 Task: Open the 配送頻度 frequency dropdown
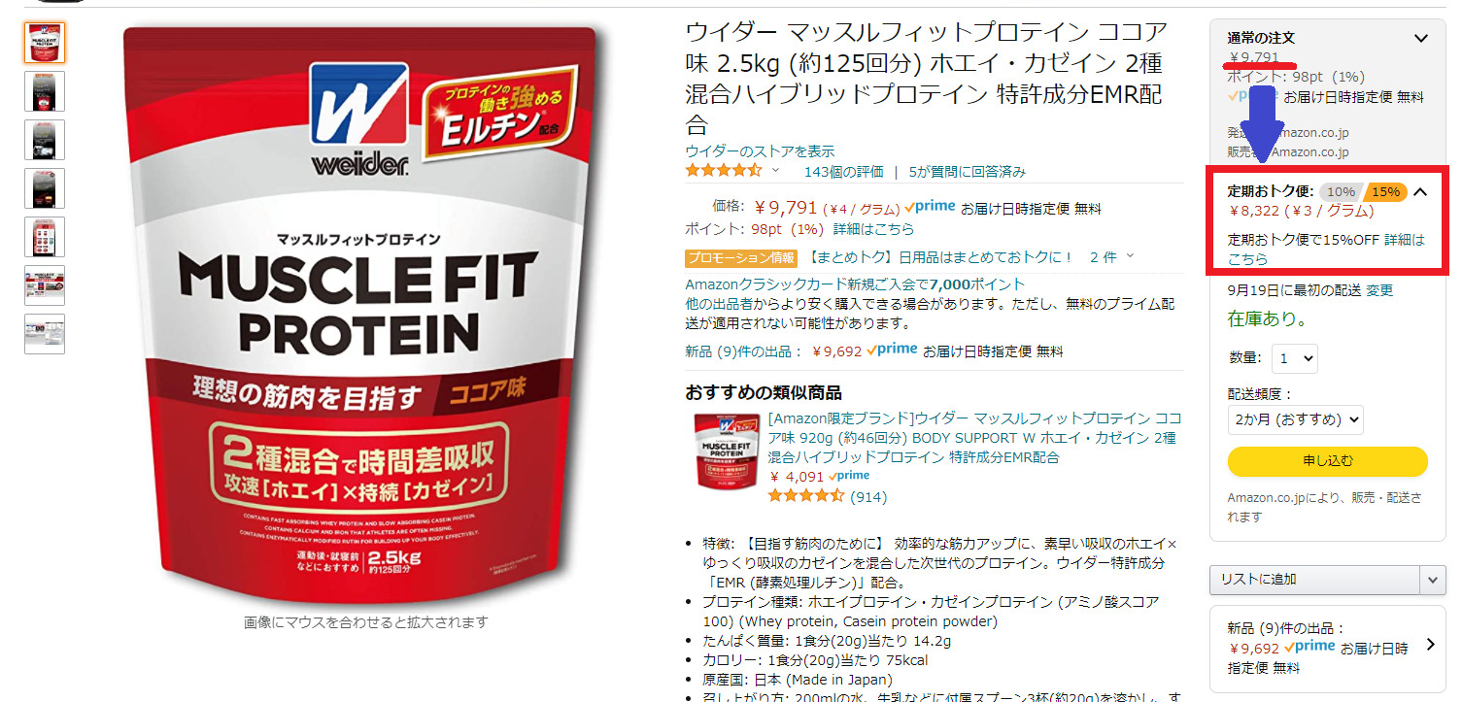pos(1296,419)
